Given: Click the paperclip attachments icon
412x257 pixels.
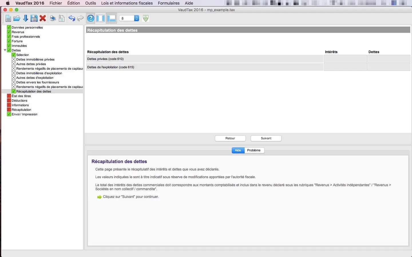Looking at the screenshot, I should 62,19.
